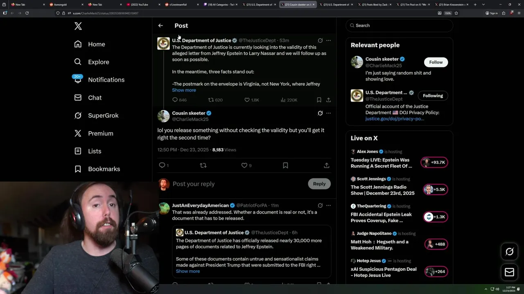Image resolution: width=524 pixels, height=294 pixels.
Task: Click the Reply button
Action: (319, 184)
